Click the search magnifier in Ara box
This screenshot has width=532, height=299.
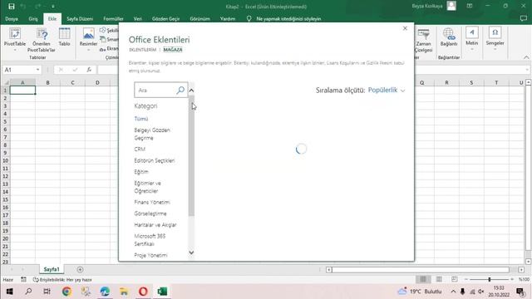pyautogui.click(x=180, y=90)
